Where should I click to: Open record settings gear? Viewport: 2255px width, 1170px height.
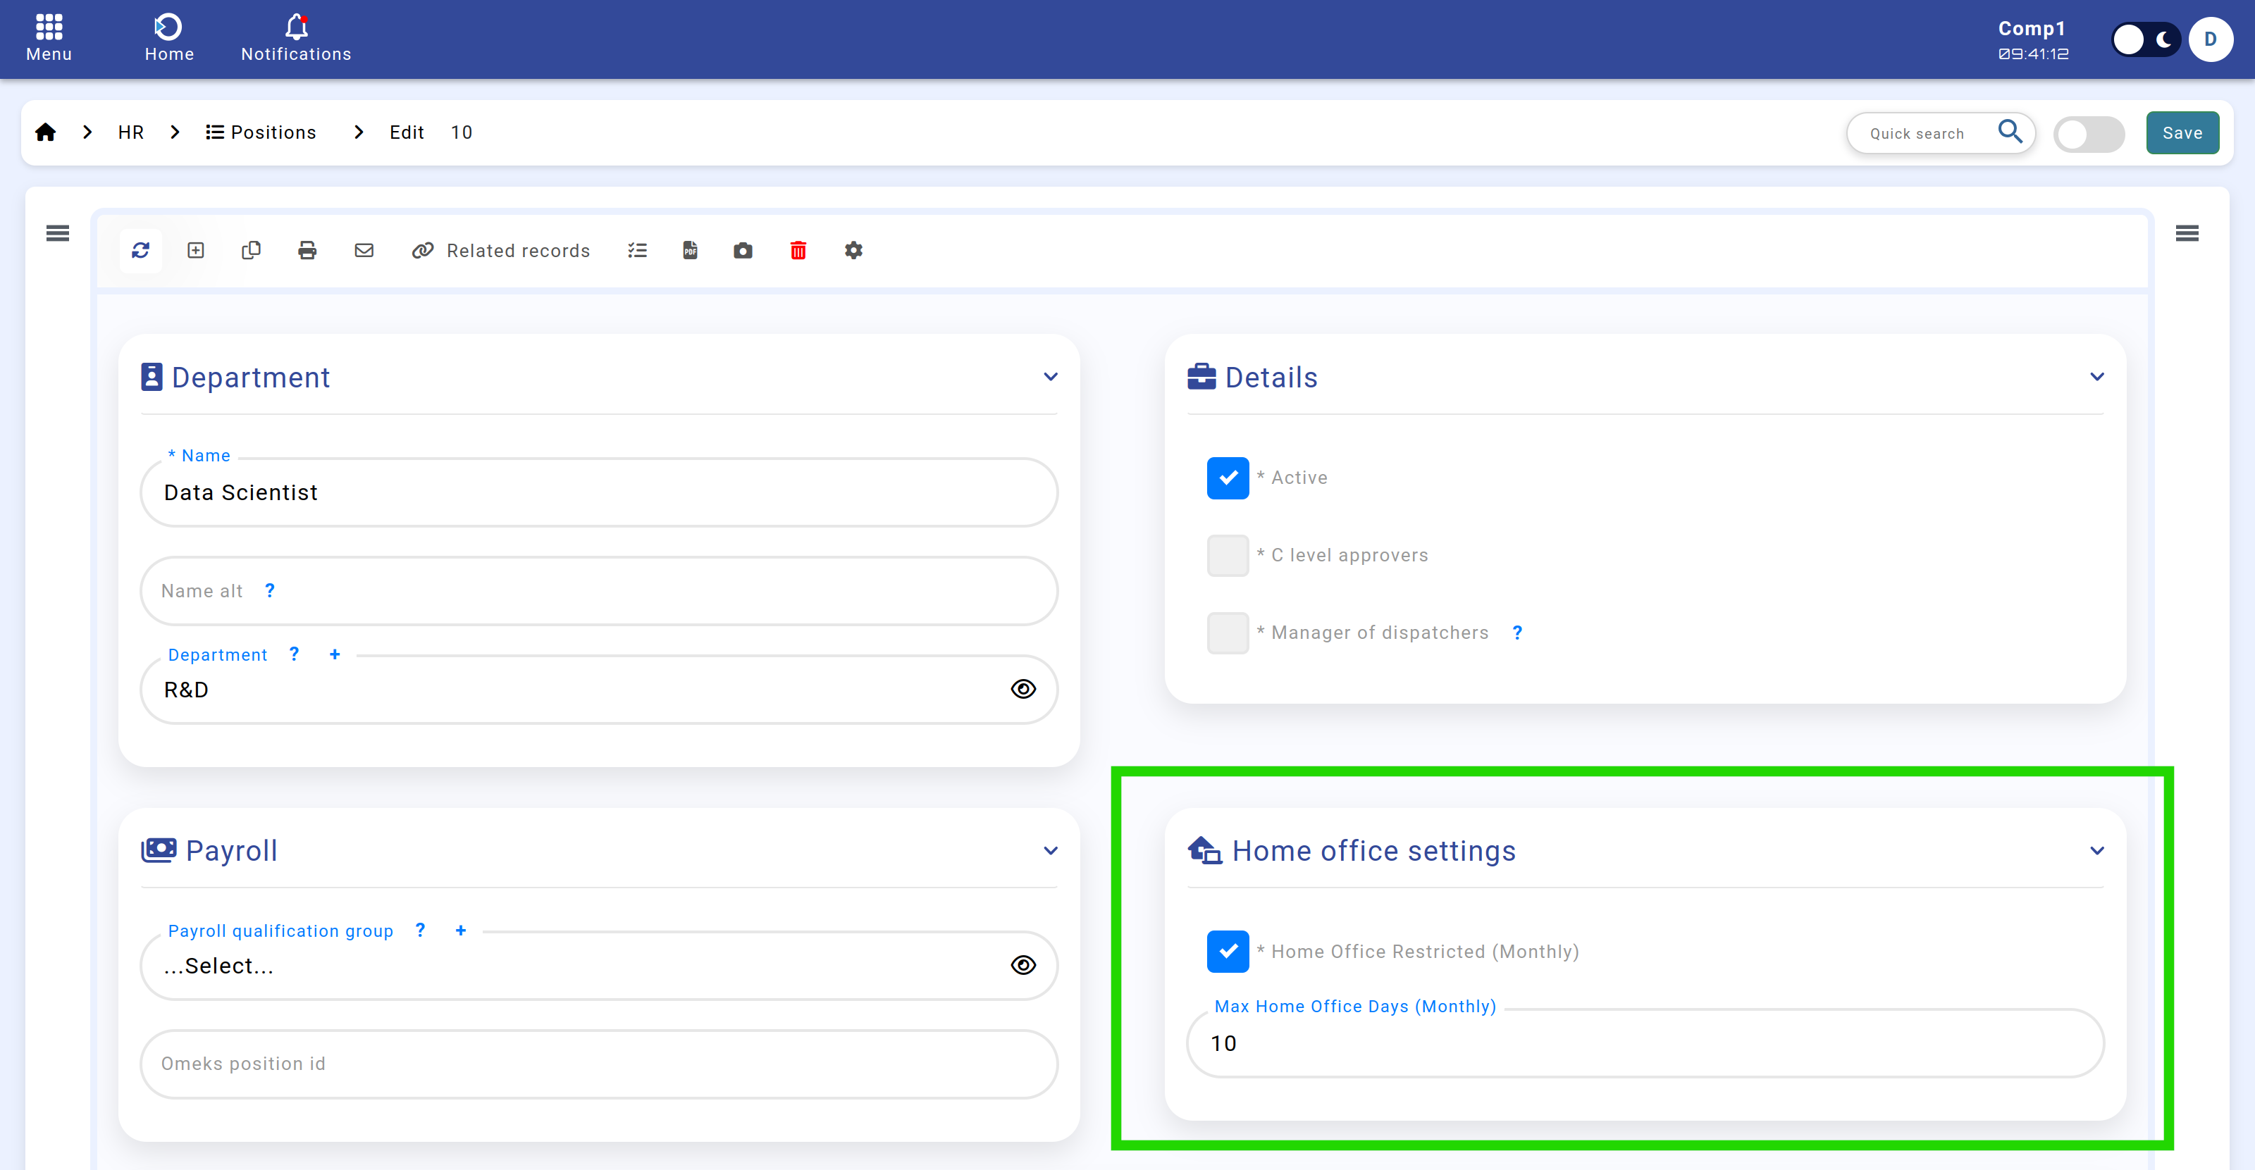pos(853,251)
